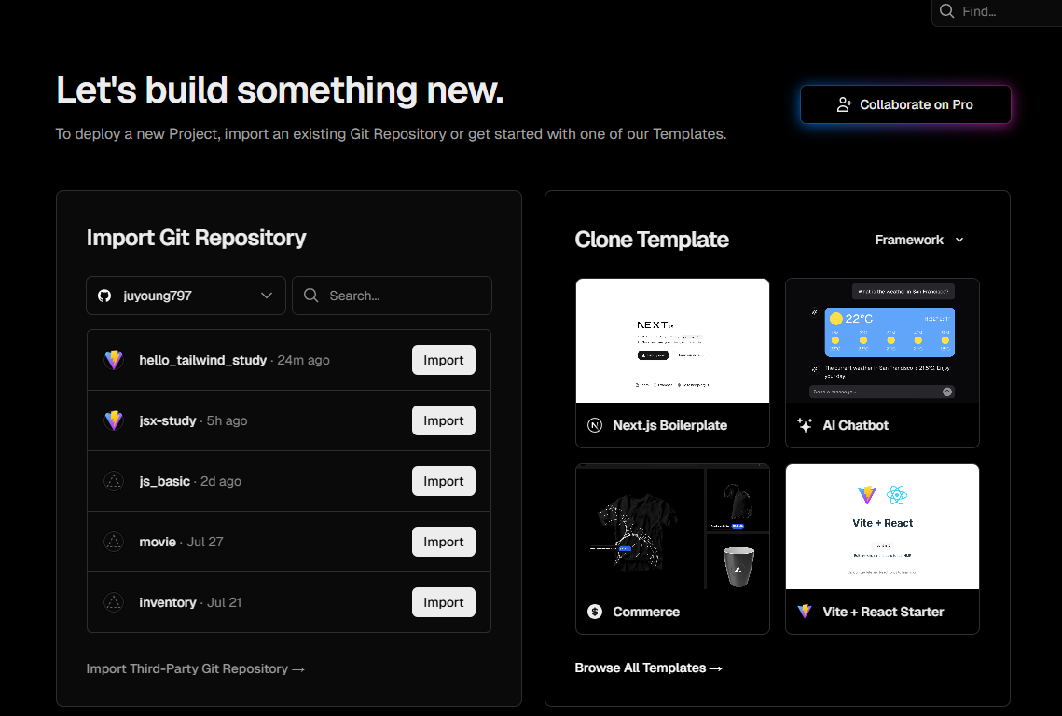Select the inventory repository name
This screenshot has height=716, width=1062.
(167, 602)
